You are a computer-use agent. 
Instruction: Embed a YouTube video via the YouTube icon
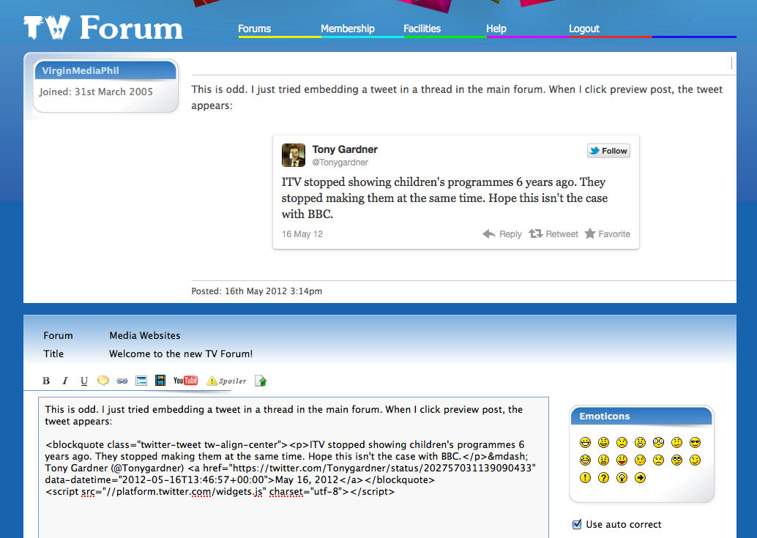pyautogui.click(x=185, y=381)
